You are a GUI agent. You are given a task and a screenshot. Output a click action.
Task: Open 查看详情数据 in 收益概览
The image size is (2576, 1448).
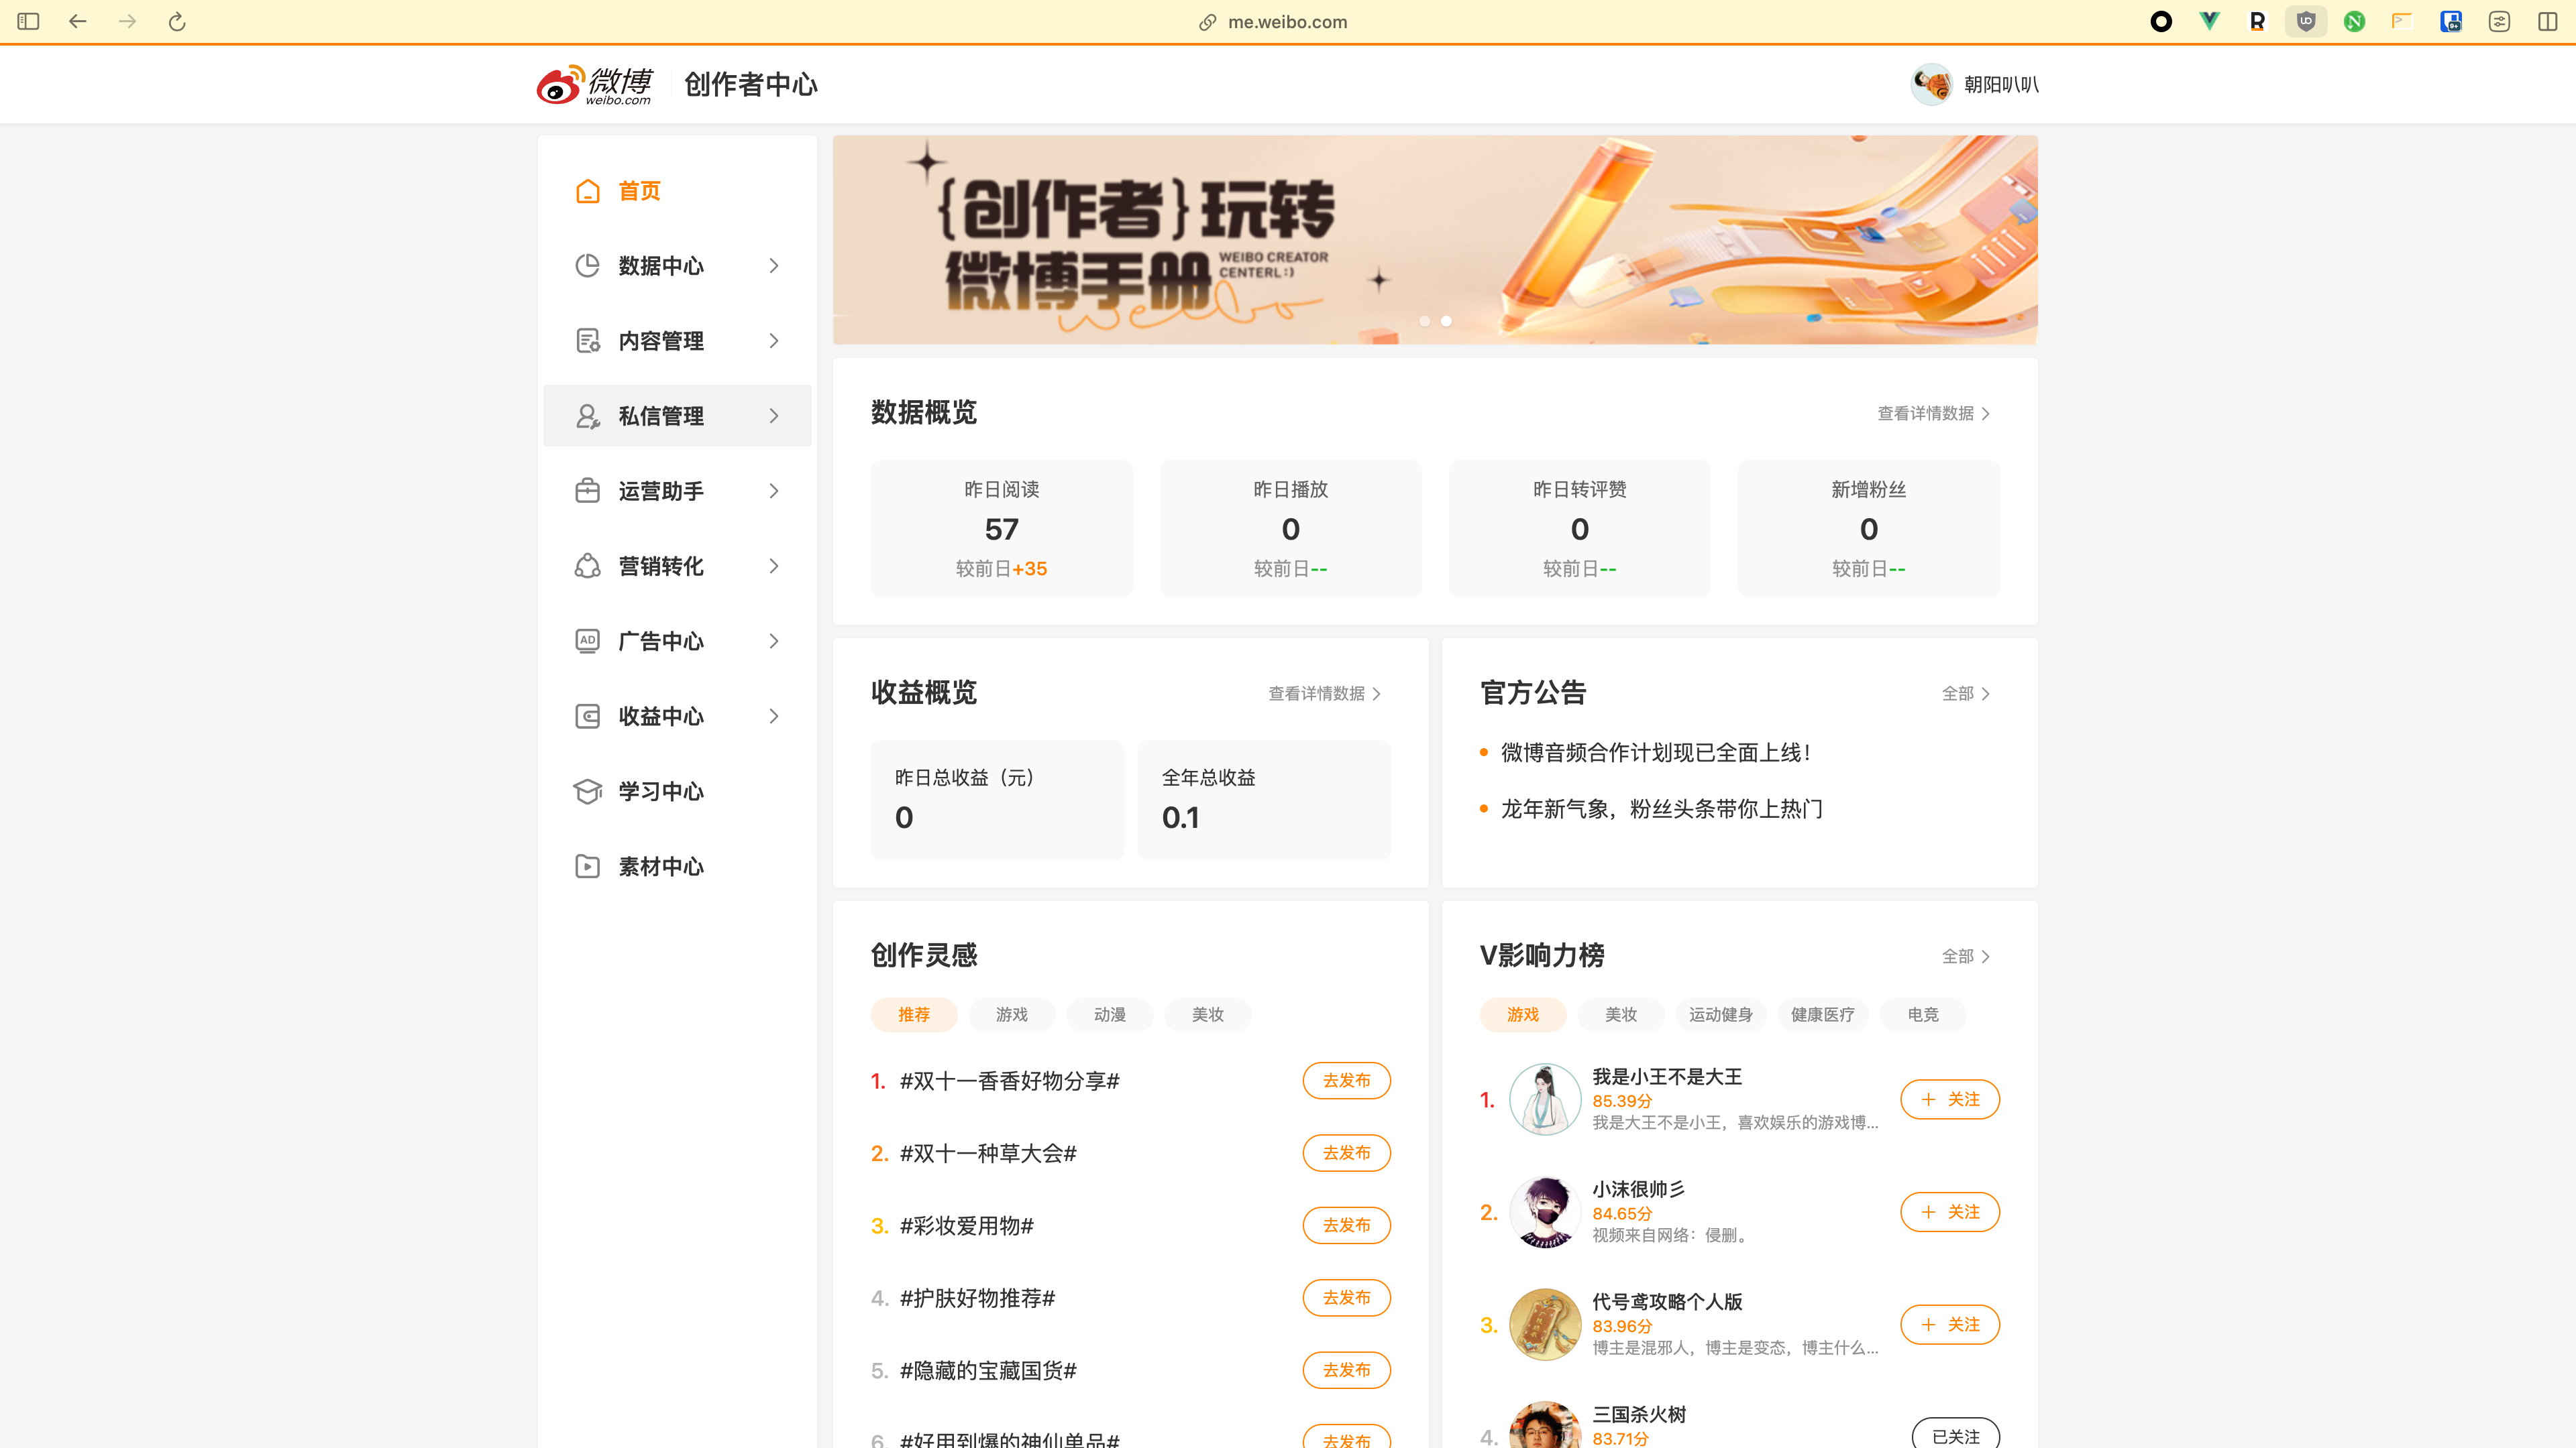pos(1325,692)
